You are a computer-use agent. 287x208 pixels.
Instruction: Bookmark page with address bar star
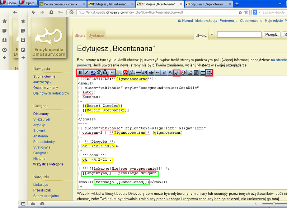[x=246, y=12]
